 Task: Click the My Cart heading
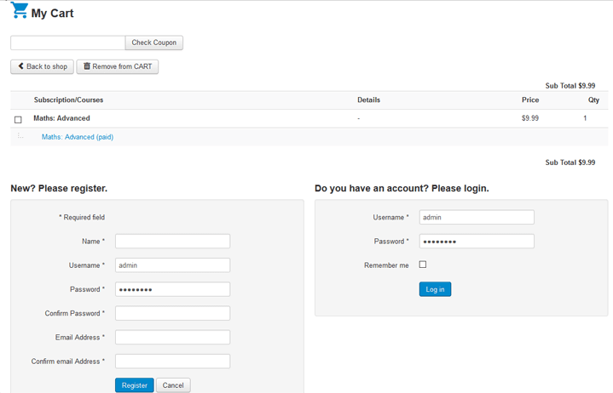coord(52,14)
